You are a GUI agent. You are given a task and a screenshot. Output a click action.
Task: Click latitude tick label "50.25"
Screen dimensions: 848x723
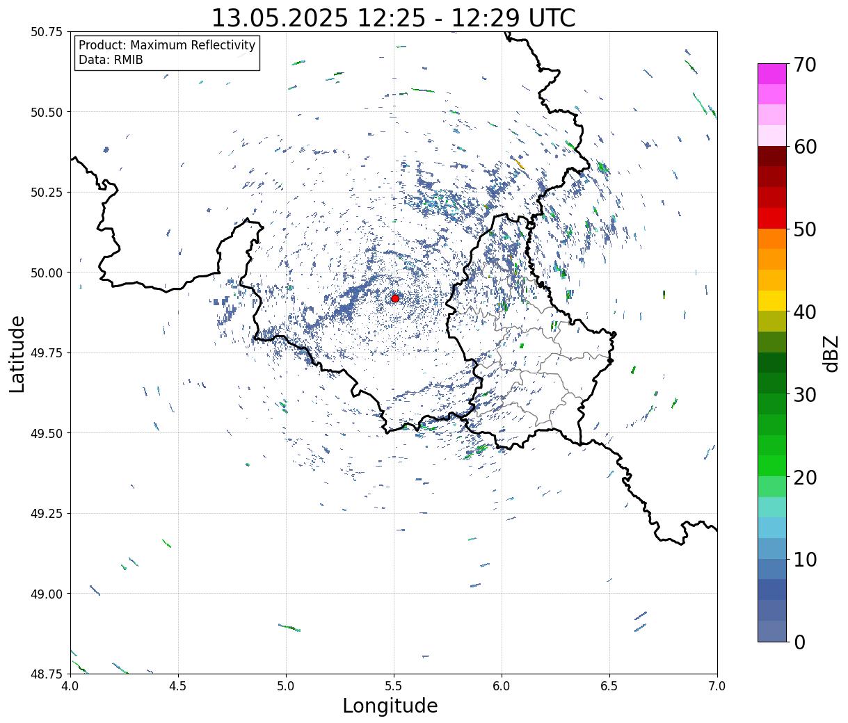click(47, 193)
